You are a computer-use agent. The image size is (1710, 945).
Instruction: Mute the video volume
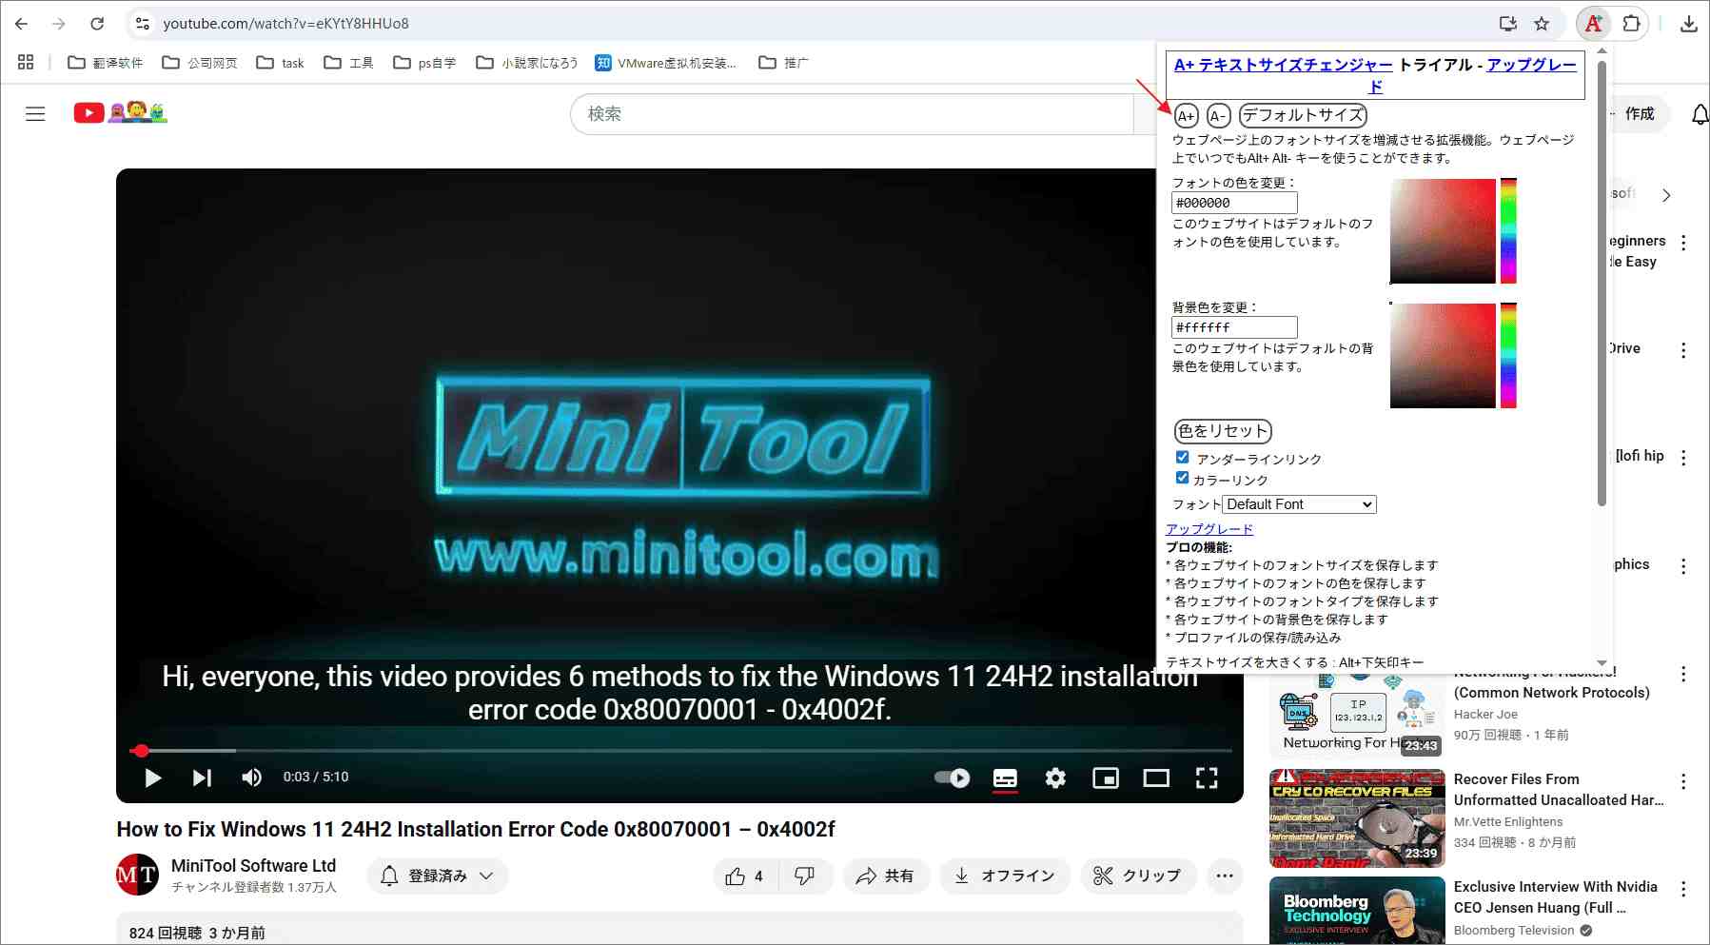click(x=251, y=778)
